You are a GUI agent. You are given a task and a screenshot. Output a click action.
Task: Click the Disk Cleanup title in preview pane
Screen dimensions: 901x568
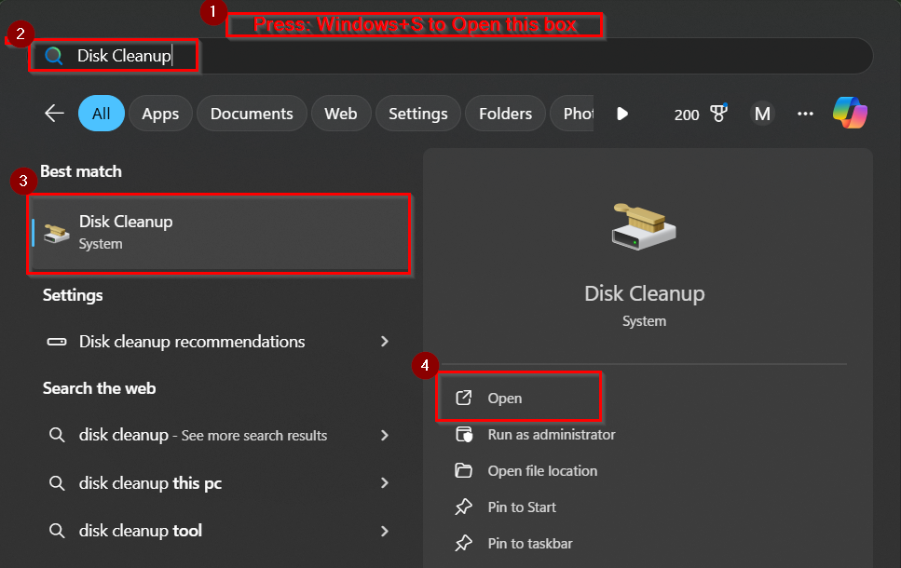point(644,293)
